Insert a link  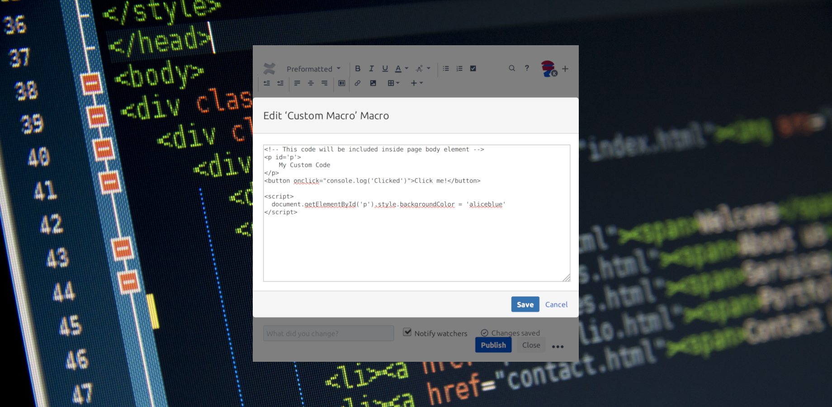[358, 83]
